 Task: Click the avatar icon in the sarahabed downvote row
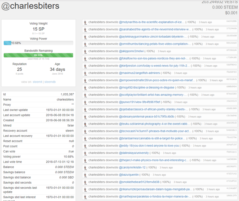coord(85,30)
